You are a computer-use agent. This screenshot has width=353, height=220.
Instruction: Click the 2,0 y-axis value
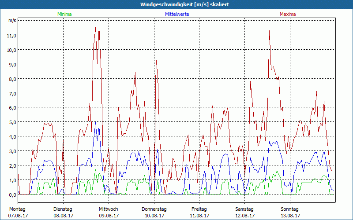12,166
